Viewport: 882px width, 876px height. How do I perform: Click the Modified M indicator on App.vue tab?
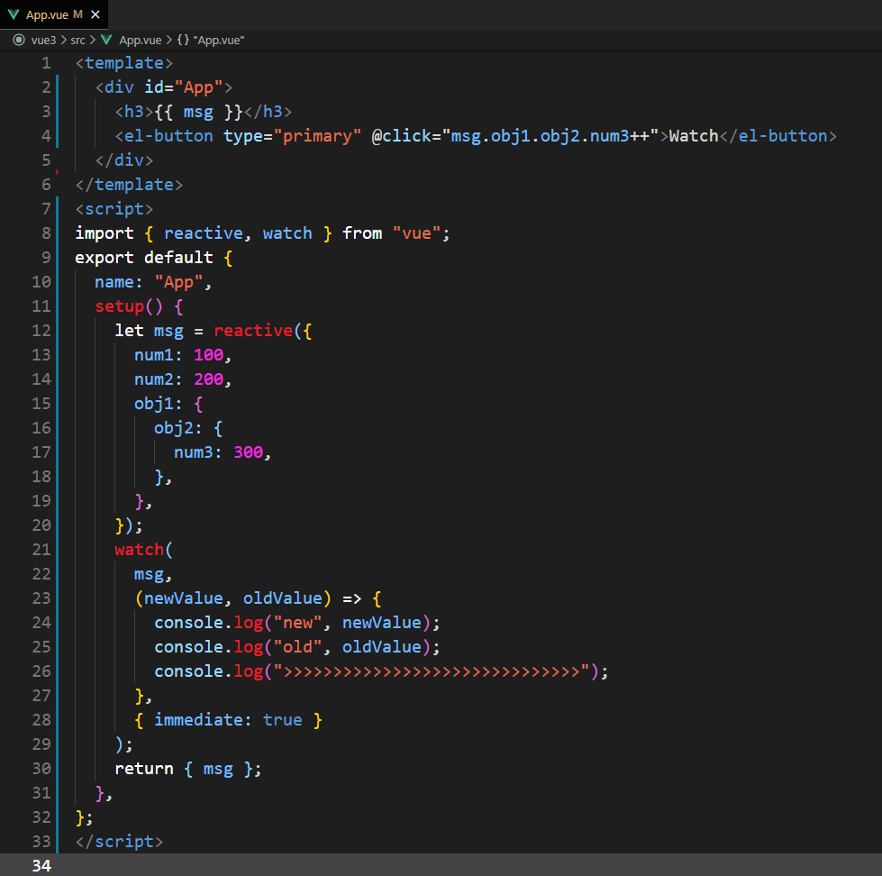pyautogui.click(x=77, y=14)
